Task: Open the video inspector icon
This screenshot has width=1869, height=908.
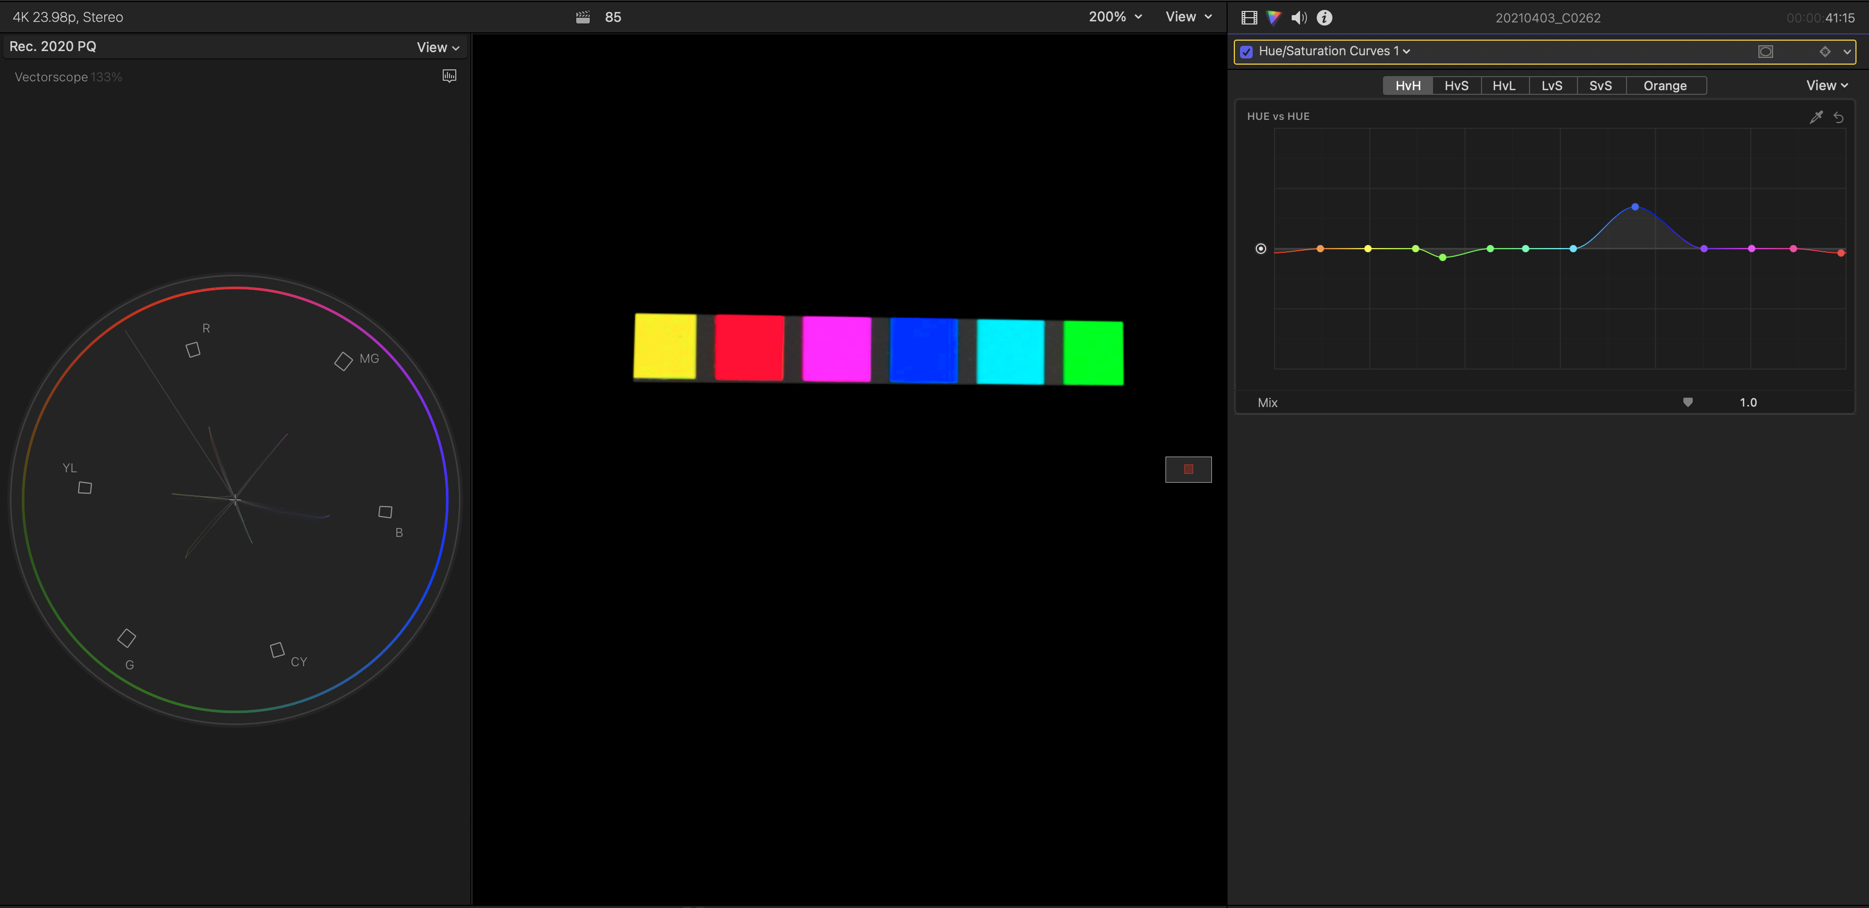Action: click(x=1248, y=17)
